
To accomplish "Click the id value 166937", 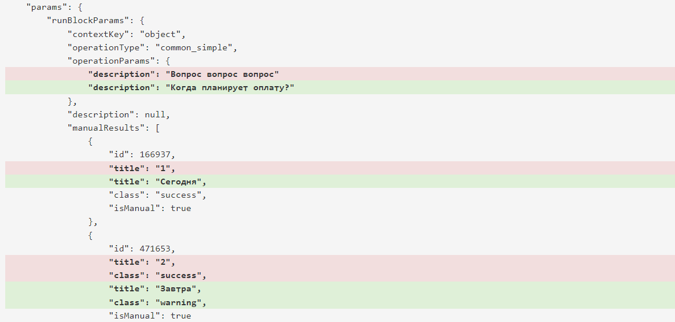I will point(155,154).
